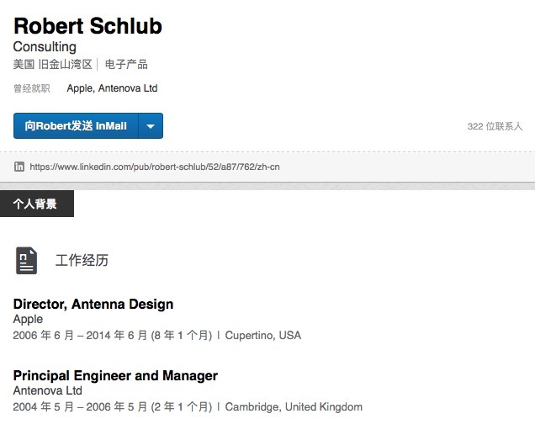Screen dimensions: 535x435
Task: Open the Principal Engineer and Manager position
Action: pos(115,375)
